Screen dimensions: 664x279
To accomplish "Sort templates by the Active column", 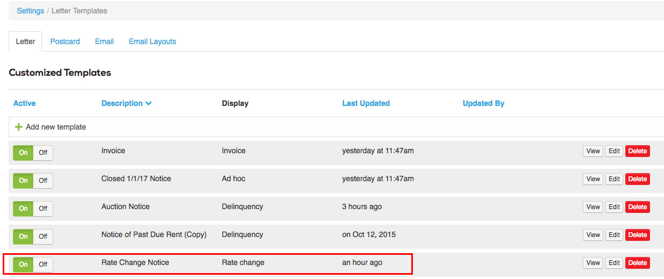I will click(25, 103).
